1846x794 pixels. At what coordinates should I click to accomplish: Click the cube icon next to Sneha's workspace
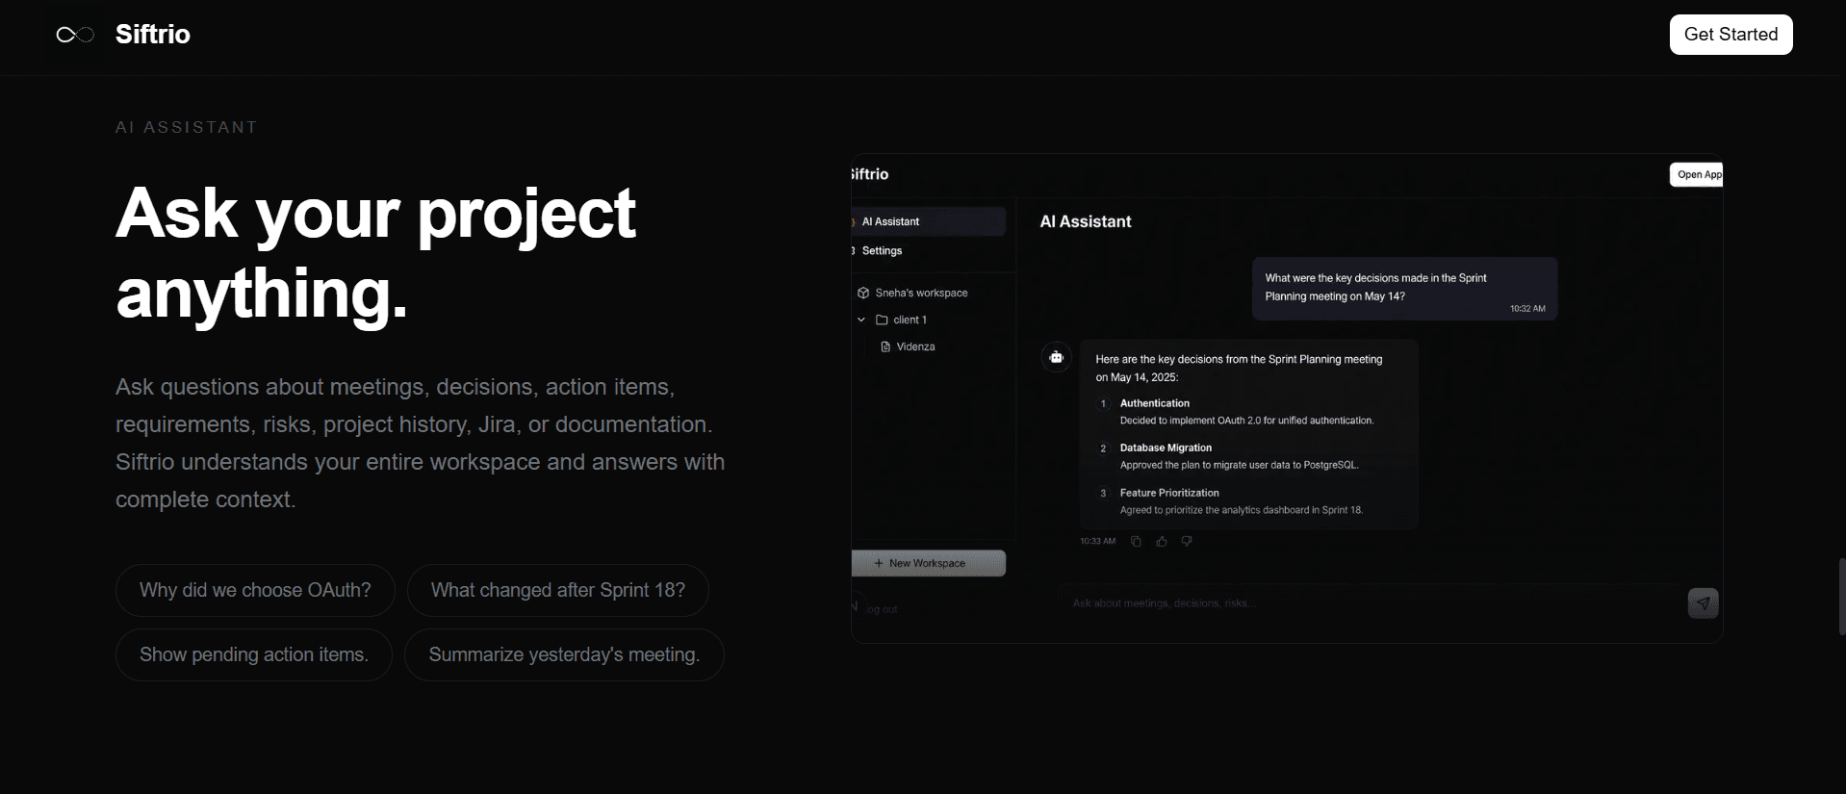863,293
